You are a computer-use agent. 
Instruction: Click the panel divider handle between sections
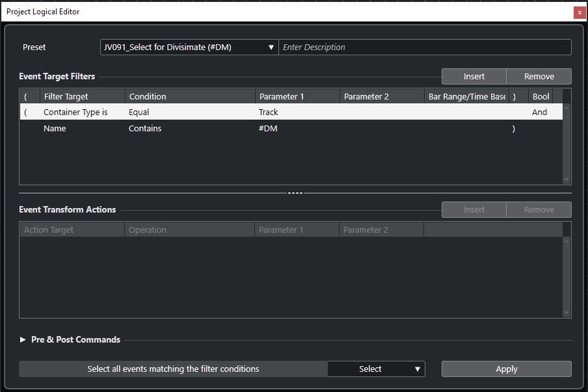click(295, 193)
